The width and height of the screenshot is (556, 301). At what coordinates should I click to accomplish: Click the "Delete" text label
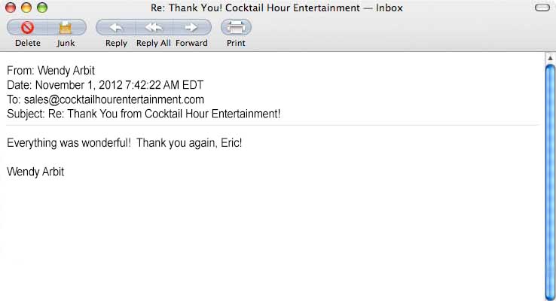coord(28,43)
